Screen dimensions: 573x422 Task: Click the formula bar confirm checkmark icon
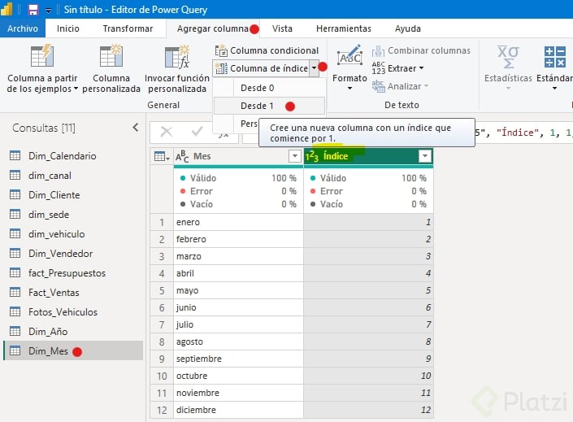coord(197,131)
